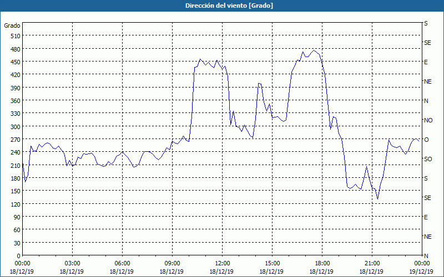Viewport: 444px width, 277px height.
Task: Click the "SE" compass label beside the 120 gridline
Action: pyautogui.click(x=427, y=198)
